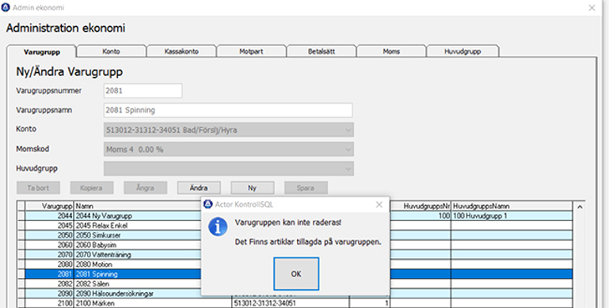This screenshot has width=609, height=308.
Task: Click the blue info icon in dialog
Action: coord(218,226)
